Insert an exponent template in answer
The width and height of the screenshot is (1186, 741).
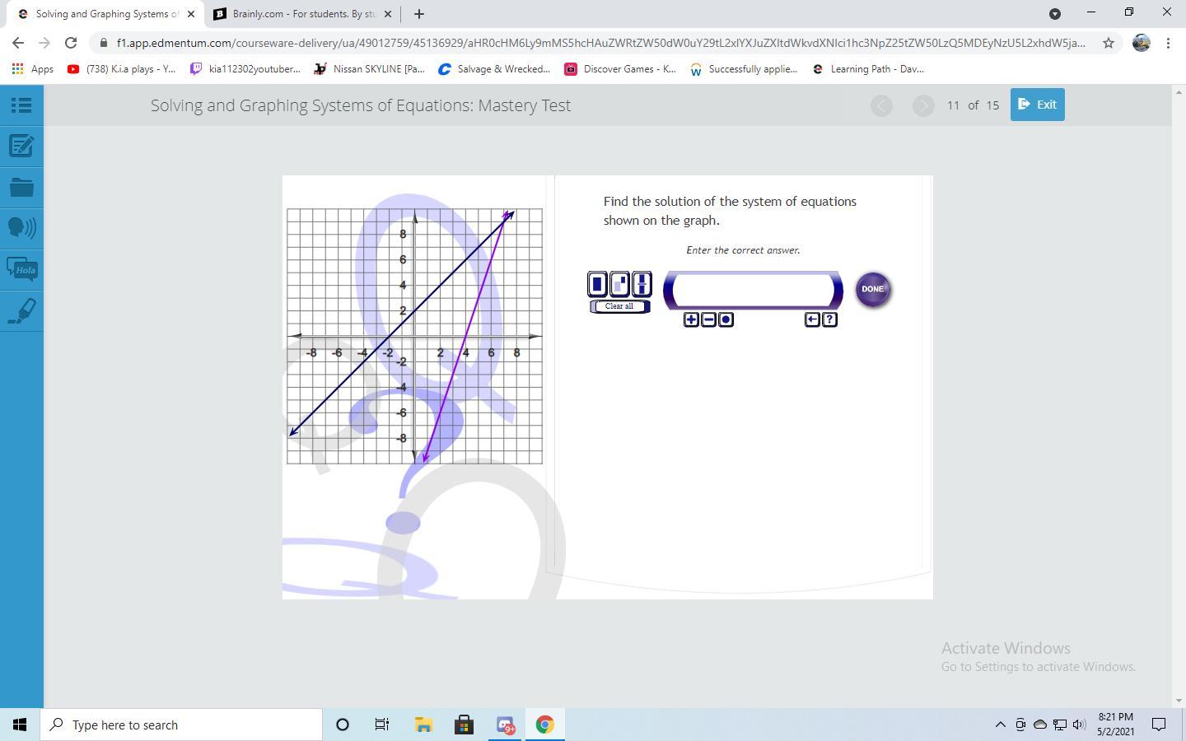coord(619,284)
